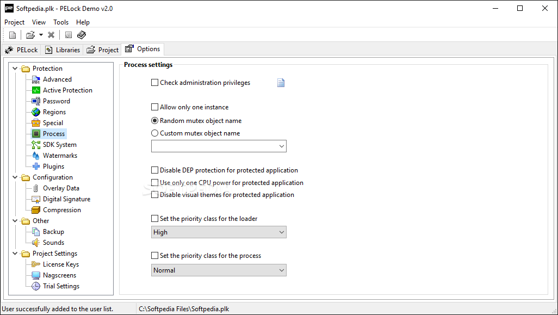Maximize the PELock window
This screenshot has height=315, width=558.
[520, 8]
